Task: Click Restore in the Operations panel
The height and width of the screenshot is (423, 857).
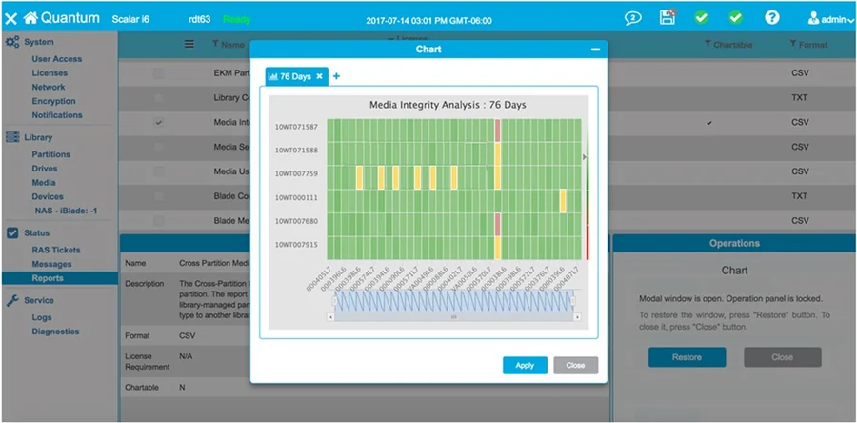Action: pyautogui.click(x=687, y=357)
